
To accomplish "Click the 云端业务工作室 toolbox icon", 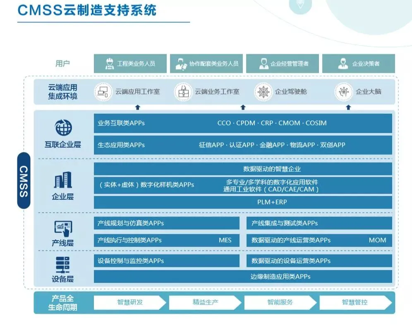I will [x=183, y=92].
